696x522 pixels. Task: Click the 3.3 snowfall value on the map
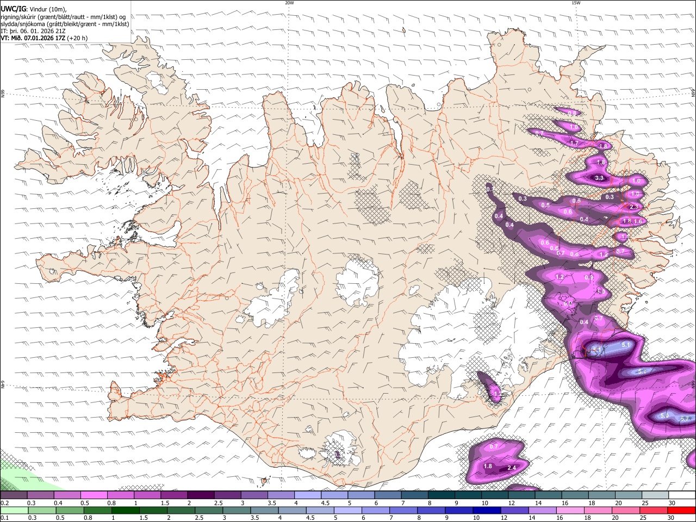(599, 178)
